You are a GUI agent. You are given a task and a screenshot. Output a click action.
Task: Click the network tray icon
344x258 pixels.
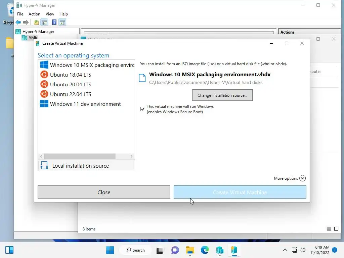294,250
